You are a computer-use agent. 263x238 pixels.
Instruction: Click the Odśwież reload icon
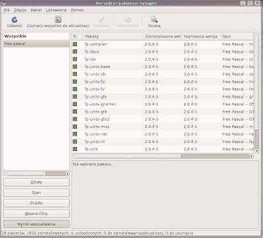click(x=14, y=20)
